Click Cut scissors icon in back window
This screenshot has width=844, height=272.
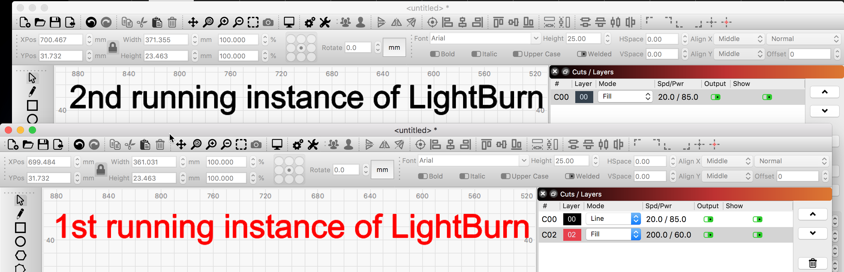[x=142, y=22]
